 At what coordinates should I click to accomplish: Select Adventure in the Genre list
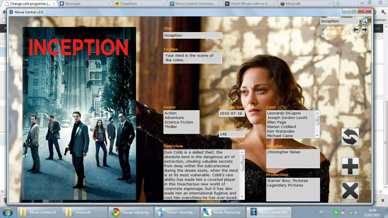coord(174,118)
